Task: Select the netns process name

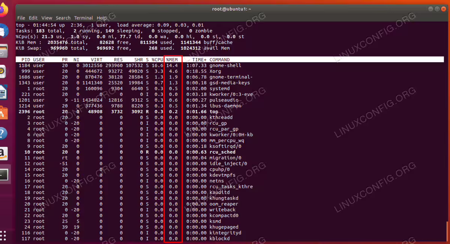Action: click(x=217, y=181)
